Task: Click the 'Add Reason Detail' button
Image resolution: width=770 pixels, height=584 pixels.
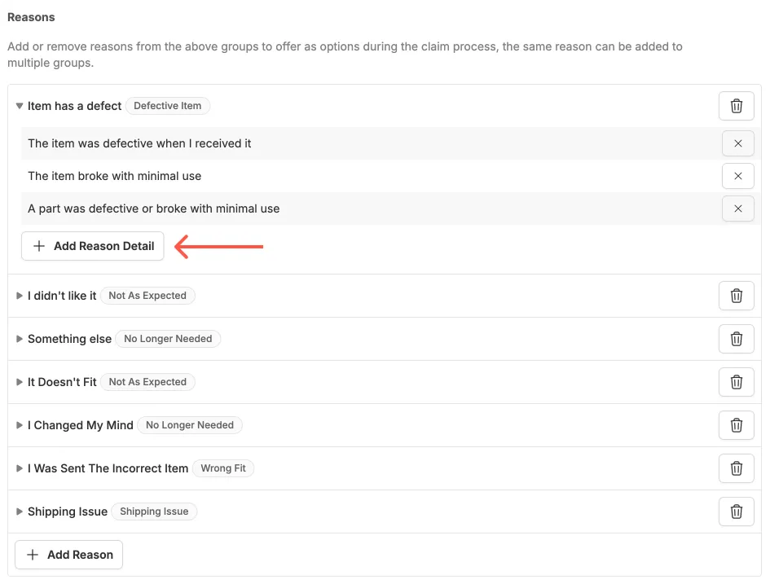Action: tap(92, 245)
